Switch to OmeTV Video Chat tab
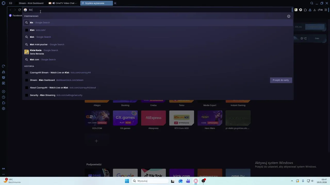 [63, 3]
